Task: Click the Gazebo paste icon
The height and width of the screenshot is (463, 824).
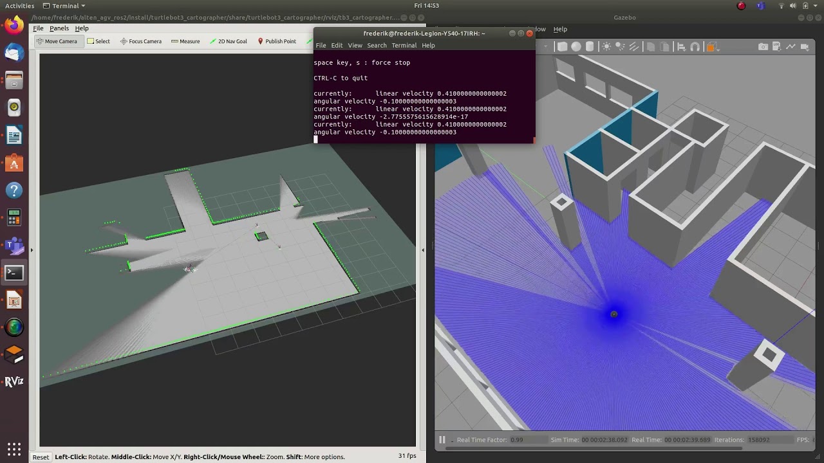Action: pos(665,46)
